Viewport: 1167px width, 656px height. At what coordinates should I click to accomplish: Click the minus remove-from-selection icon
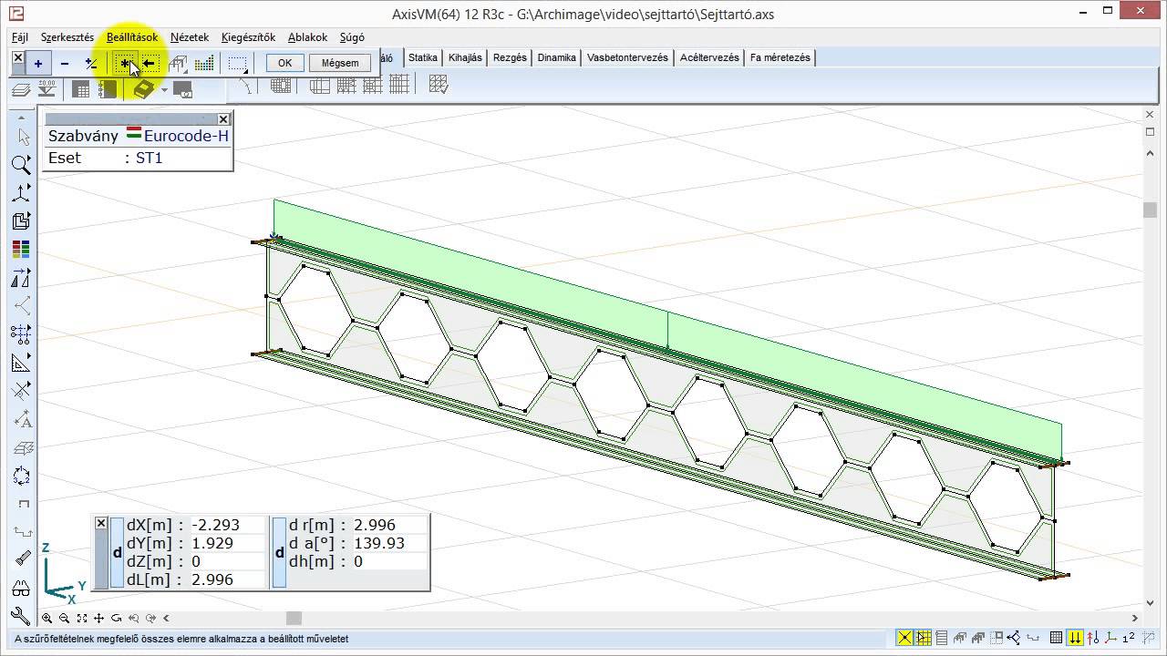65,64
